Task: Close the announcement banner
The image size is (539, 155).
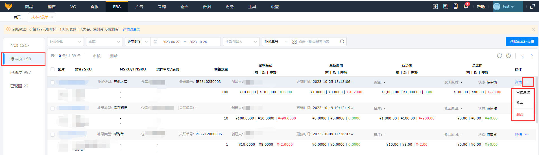Action: (533, 30)
